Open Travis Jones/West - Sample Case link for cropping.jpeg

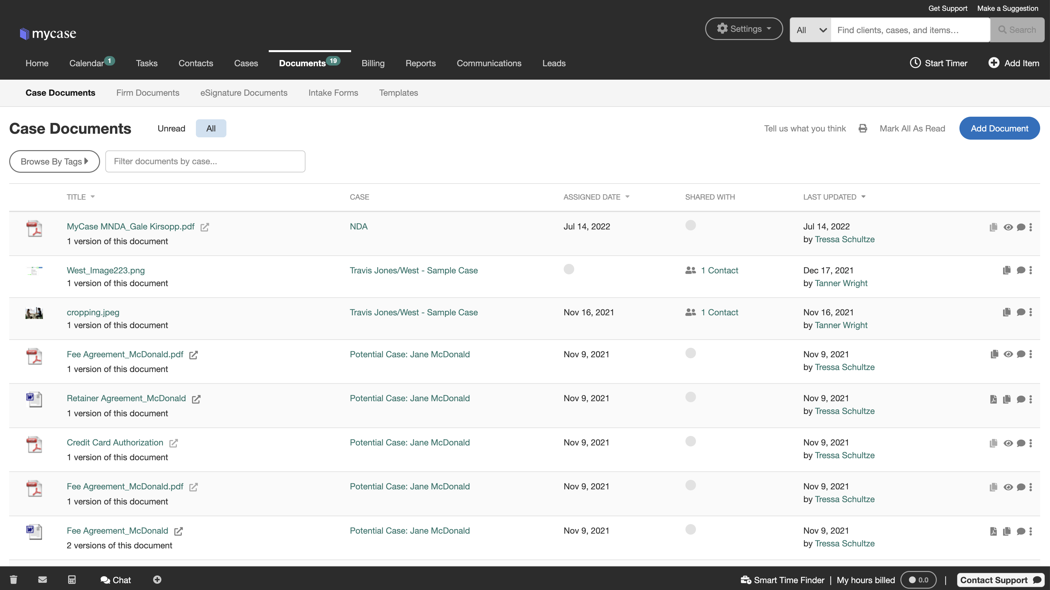(413, 312)
